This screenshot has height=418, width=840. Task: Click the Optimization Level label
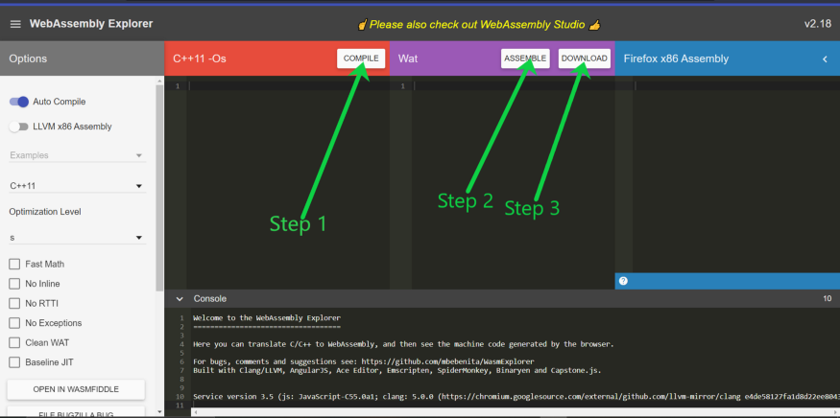[x=45, y=212]
